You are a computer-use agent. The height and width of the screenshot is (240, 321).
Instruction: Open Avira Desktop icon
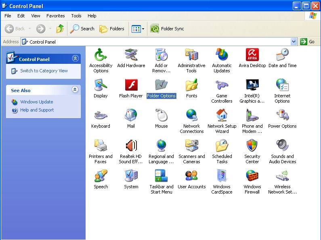click(252, 55)
